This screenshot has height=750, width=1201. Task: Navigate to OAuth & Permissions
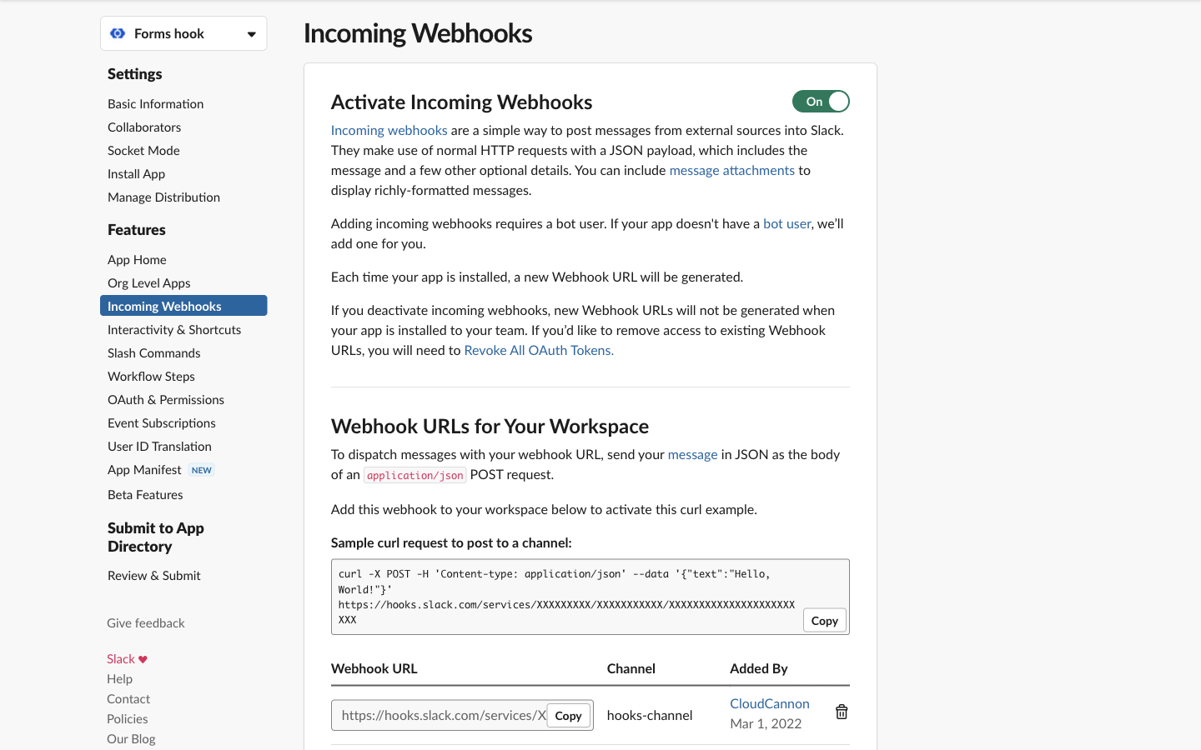click(165, 399)
